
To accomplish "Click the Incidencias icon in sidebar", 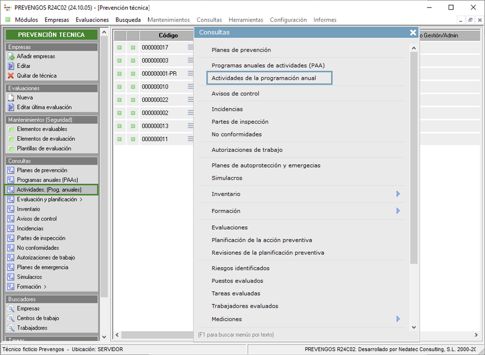I will point(12,229).
